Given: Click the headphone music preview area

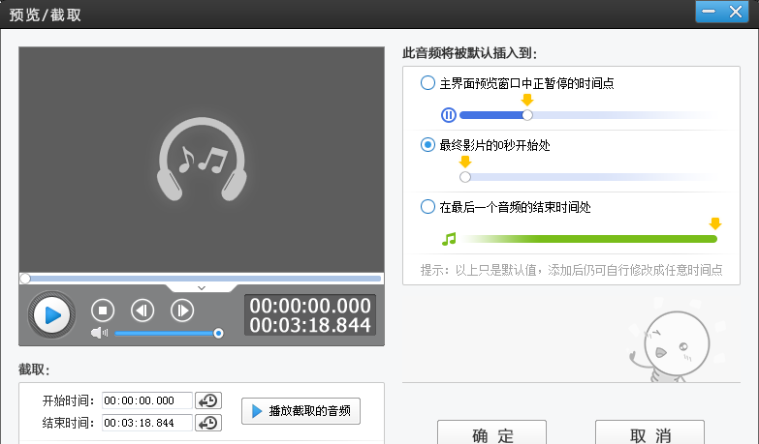Looking at the screenshot, I should point(202,160).
